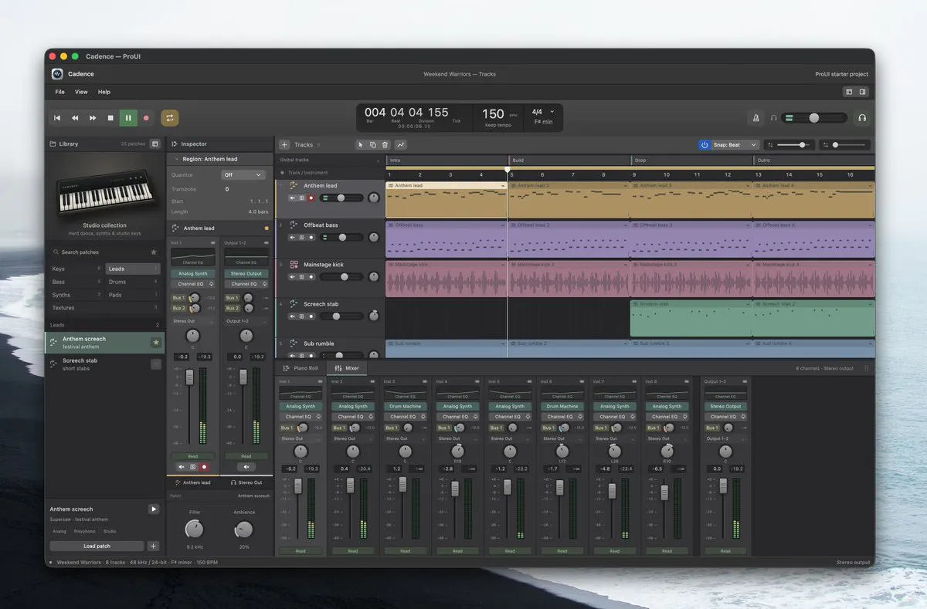Record-arm the Anthem lead track
The height and width of the screenshot is (609, 927).
pos(311,198)
